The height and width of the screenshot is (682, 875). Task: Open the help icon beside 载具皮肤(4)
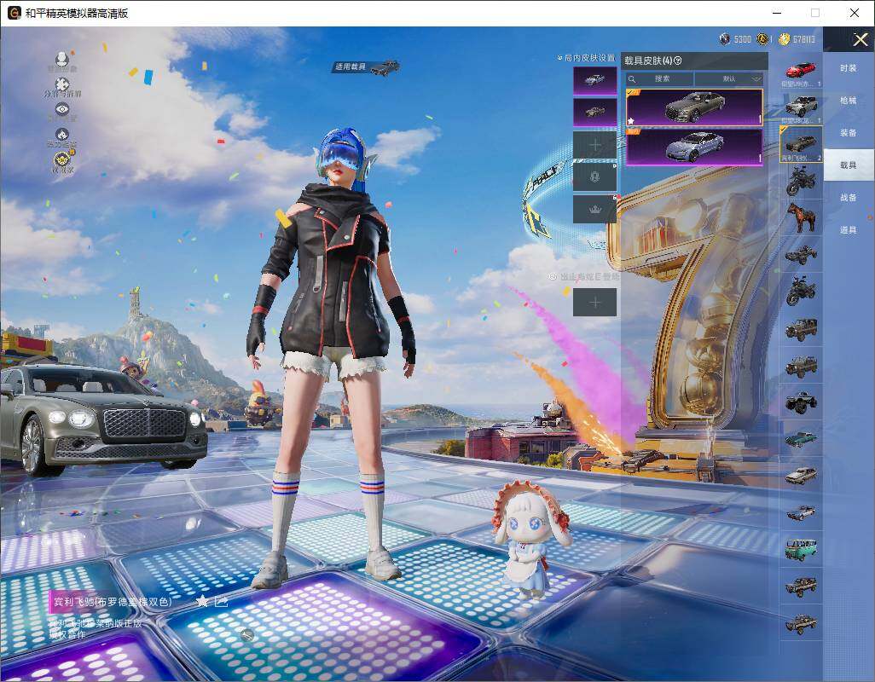tap(678, 61)
